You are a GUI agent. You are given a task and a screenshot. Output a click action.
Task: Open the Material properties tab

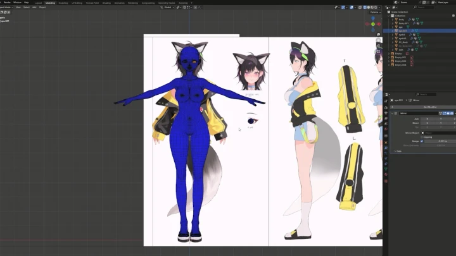point(386,174)
